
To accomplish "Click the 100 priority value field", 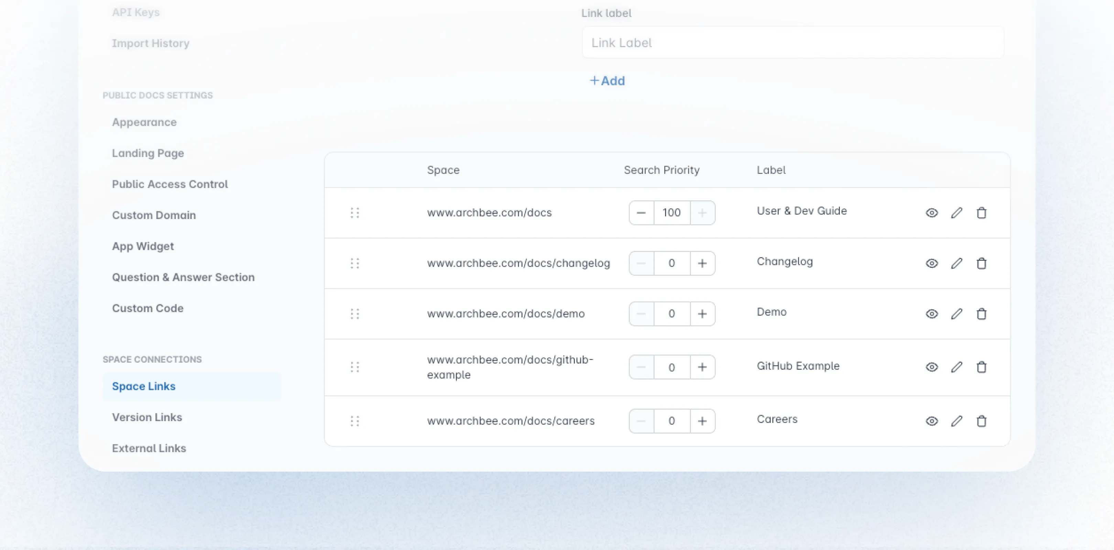I will [x=671, y=213].
